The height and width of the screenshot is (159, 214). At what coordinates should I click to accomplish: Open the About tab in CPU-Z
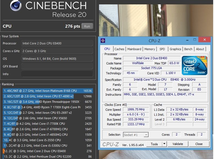click(200, 49)
